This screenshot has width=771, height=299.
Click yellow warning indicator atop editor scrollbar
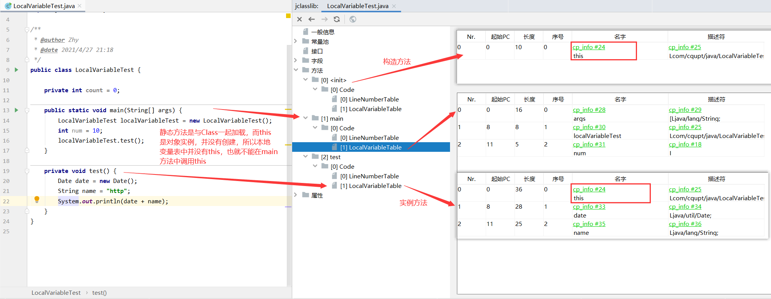click(x=288, y=16)
